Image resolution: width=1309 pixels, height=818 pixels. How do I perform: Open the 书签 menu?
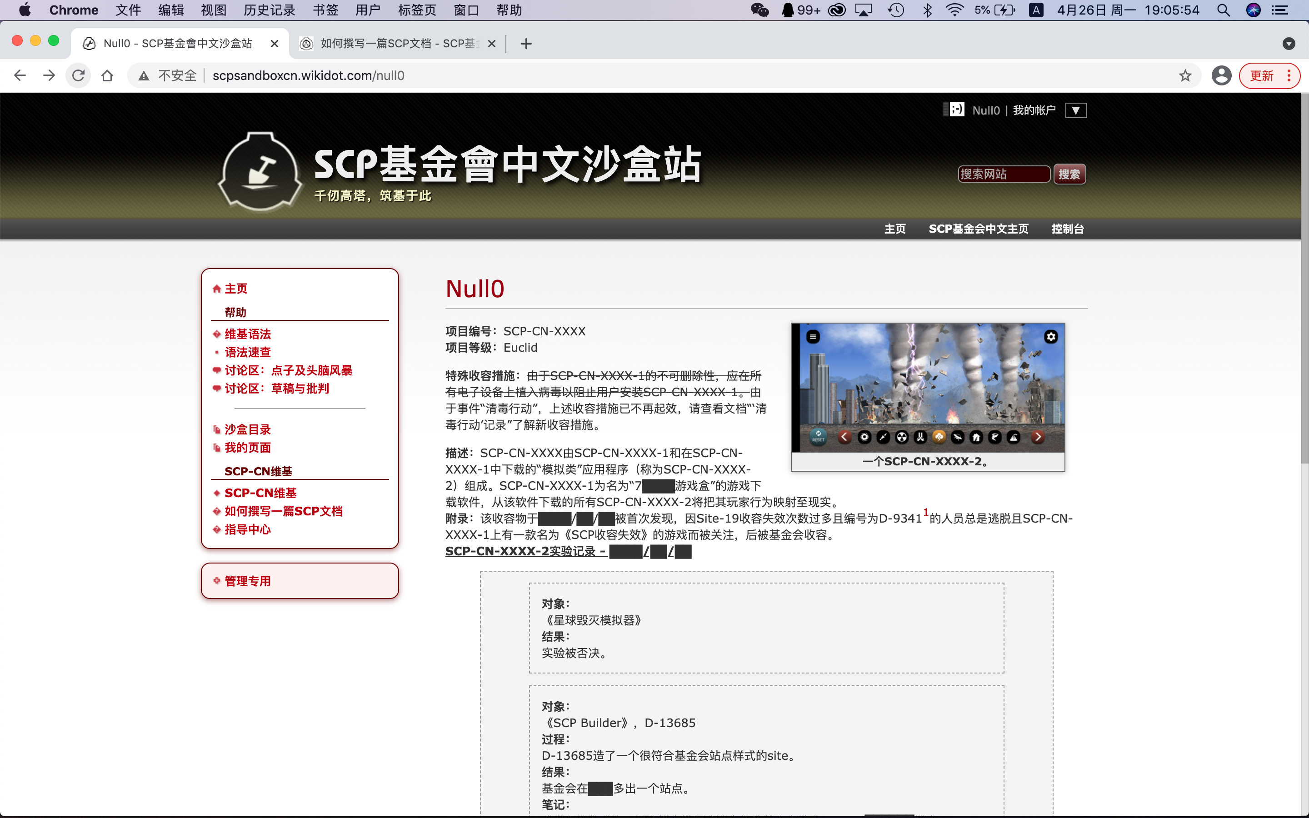[325, 10]
